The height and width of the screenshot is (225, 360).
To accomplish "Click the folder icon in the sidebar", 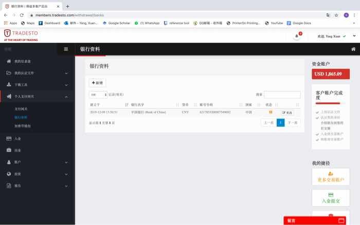I will click(9, 73).
